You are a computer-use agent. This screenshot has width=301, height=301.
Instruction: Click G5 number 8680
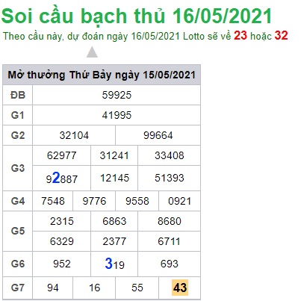(170, 221)
